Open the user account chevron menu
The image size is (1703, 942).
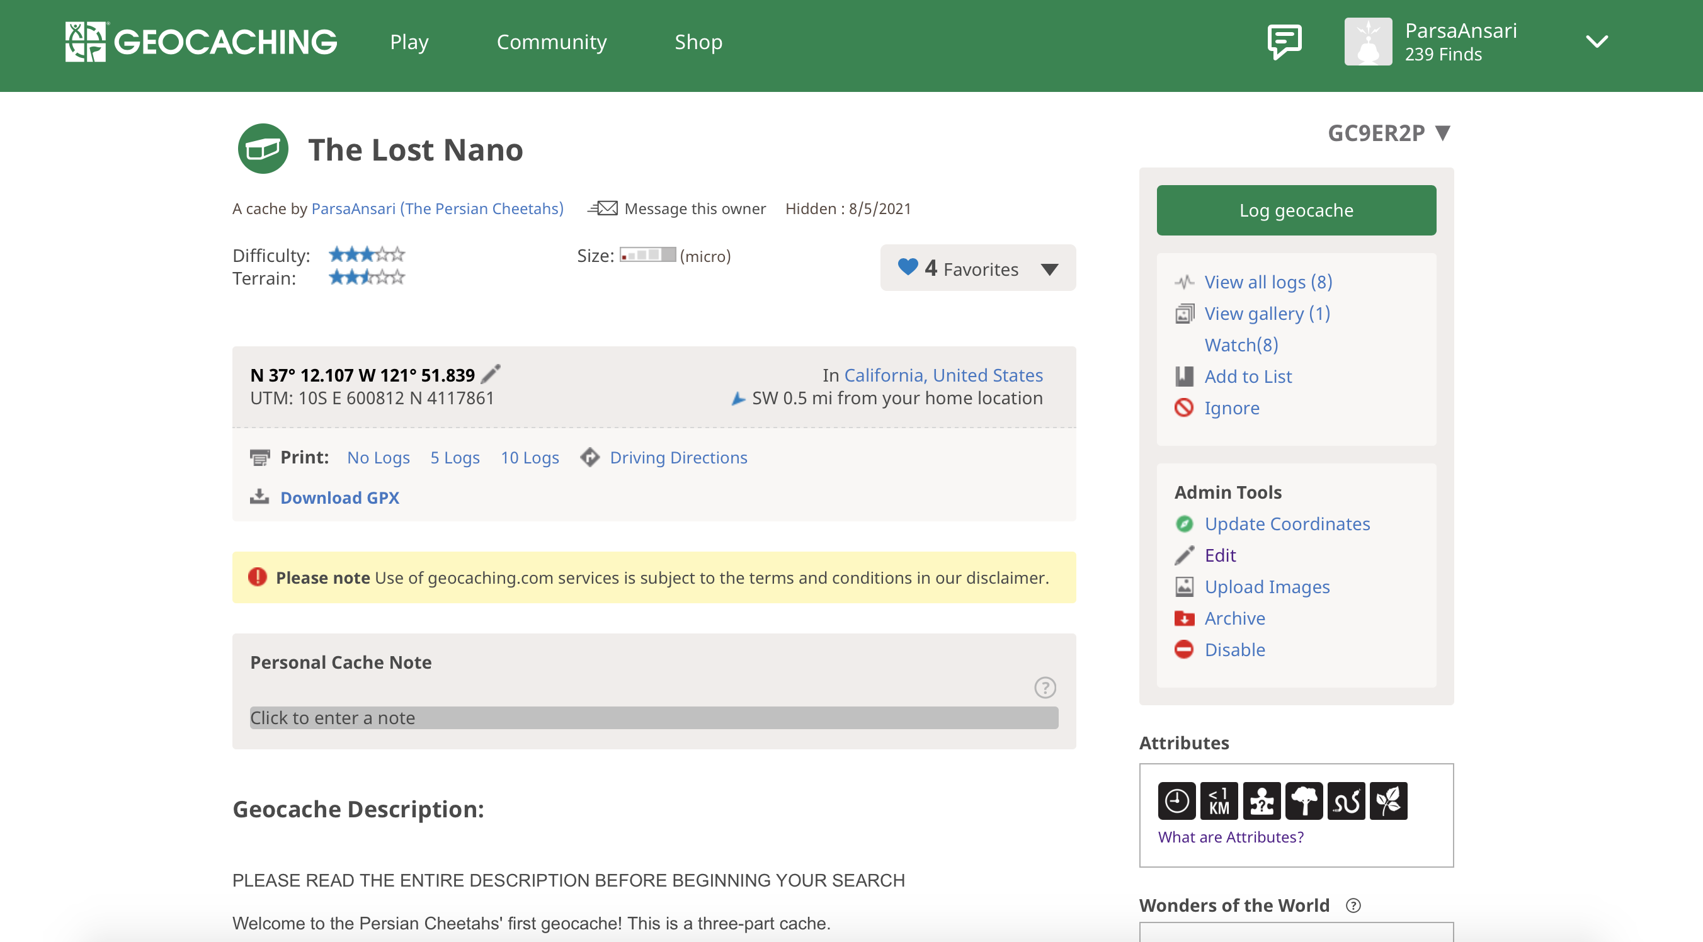[1597, 42]
